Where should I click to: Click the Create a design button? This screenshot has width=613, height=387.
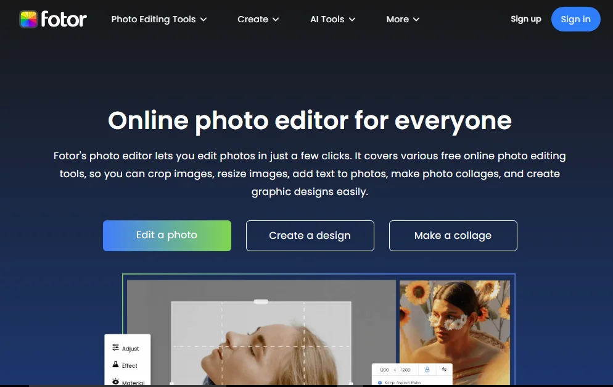pyautogui.click(x=310, y=236)
